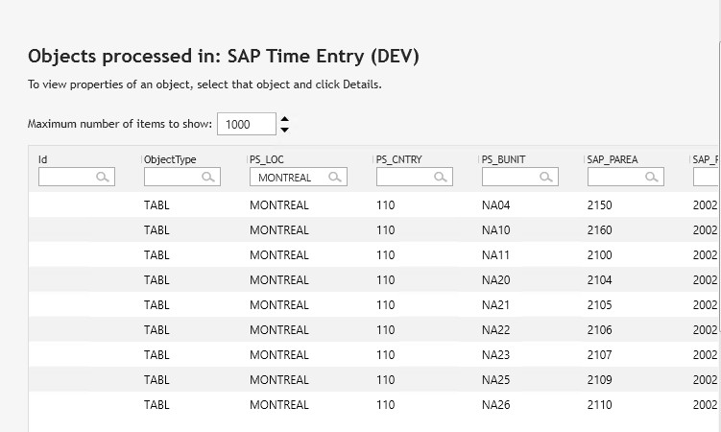Click SAP_PAREA value 2100
Image resolution: width=721 pixels, height=432 pixels.
coord(600,254)
